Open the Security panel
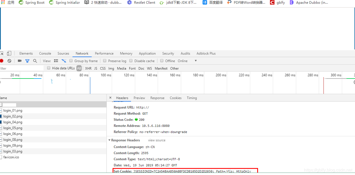355x175 pixels. (168, 53)
